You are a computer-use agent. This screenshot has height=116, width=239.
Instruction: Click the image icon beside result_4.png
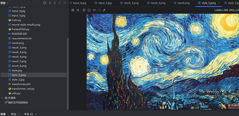coord(10,57)
